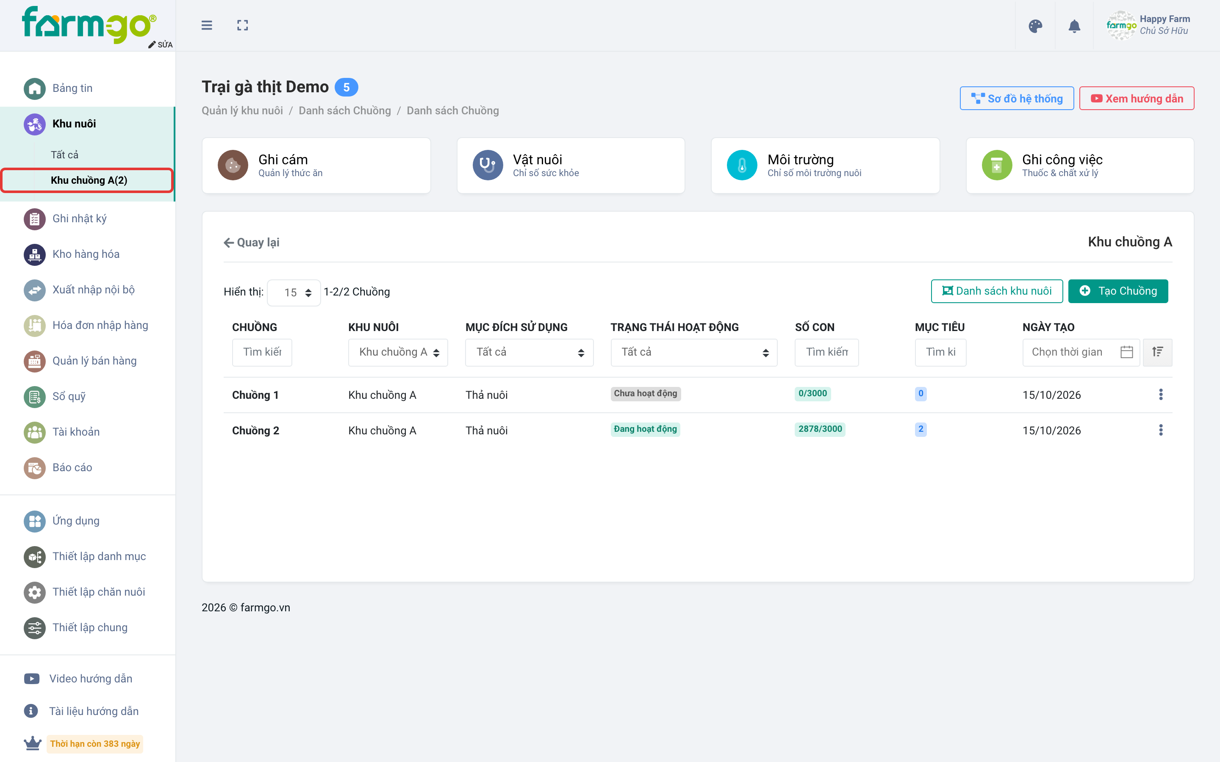Change the Hiển thị page size 15
The height and width of the screenshot is (762, 1220).
[x=294, y=293]
